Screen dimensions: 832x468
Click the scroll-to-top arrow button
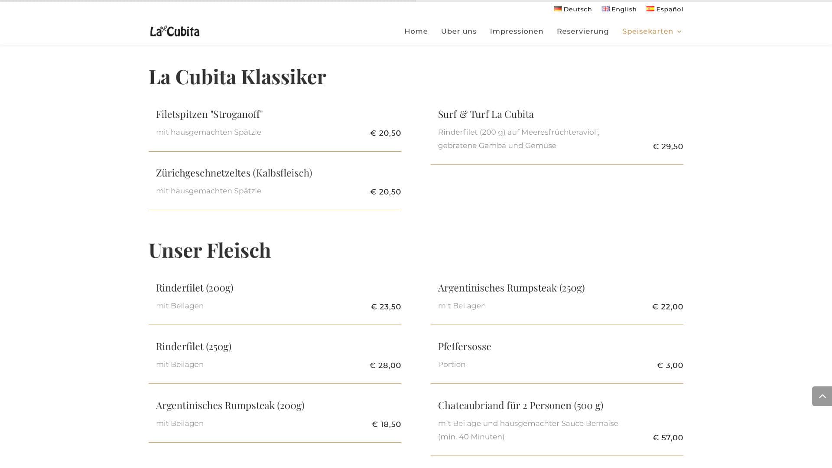coord(822,396)
